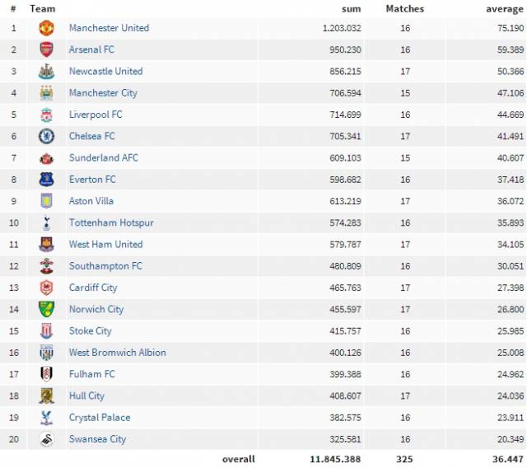Open the Hull City team page
The height and width of the screenshot is (468, 527).
tap(86, 396)
